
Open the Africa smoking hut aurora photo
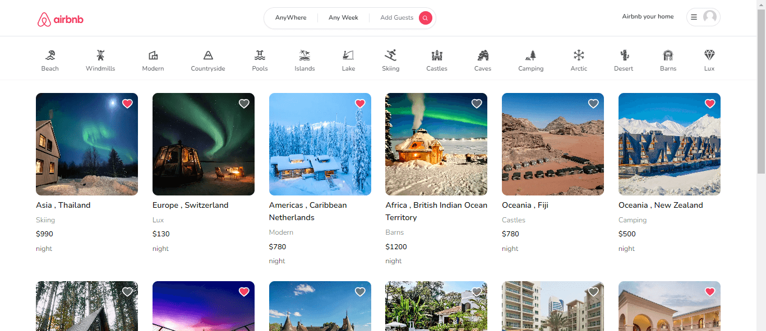[x=436, y=144]
